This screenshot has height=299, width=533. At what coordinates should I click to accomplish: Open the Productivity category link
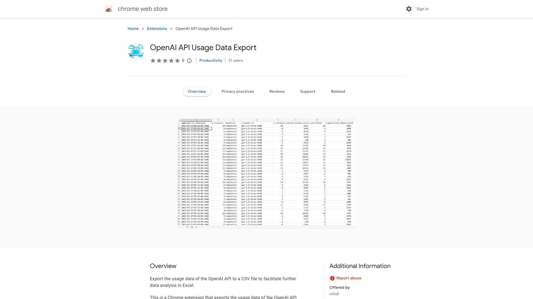pos(210,60)
